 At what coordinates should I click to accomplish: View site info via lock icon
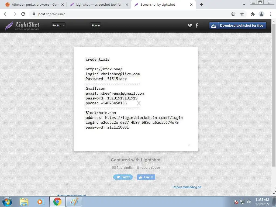pos(34,14)
